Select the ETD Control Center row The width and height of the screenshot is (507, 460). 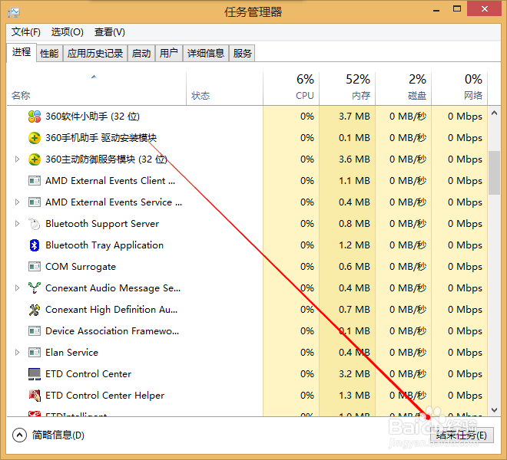click(x=247, y=374)
